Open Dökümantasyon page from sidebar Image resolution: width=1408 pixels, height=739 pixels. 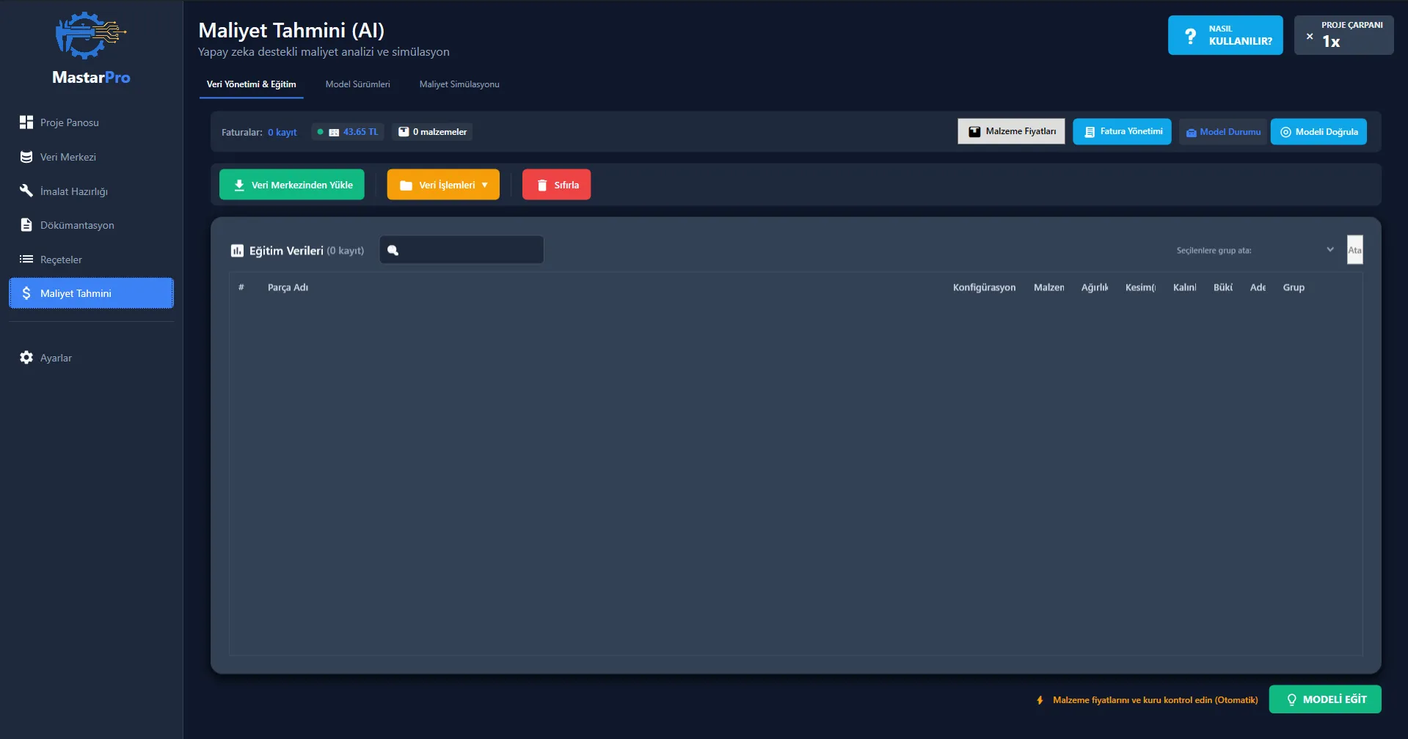[76, 225]
